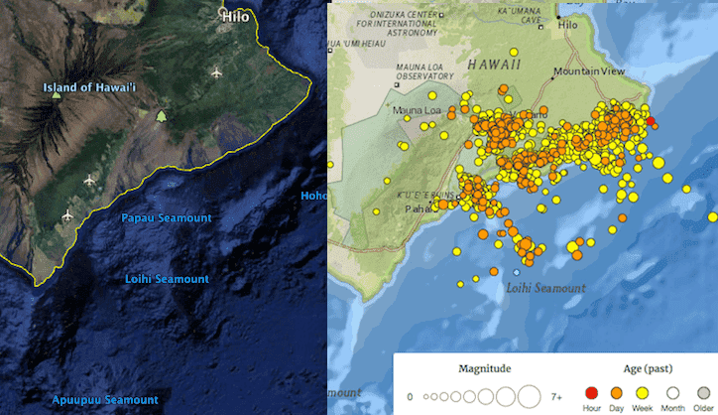Click the Mountain View label
The width and height of the screenshot is (718, 415).
(x=589, y=71)
